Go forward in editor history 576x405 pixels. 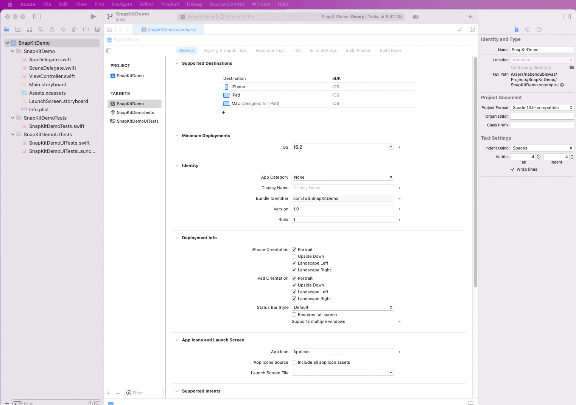128,30
